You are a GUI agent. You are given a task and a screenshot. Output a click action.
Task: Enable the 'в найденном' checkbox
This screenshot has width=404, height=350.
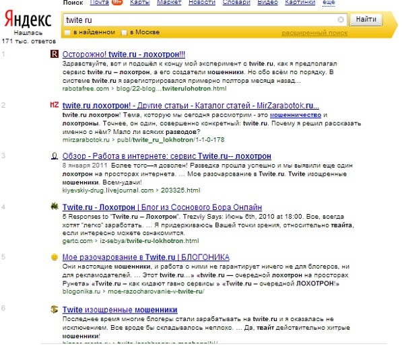pyautogui.click(x=67, y=33)
